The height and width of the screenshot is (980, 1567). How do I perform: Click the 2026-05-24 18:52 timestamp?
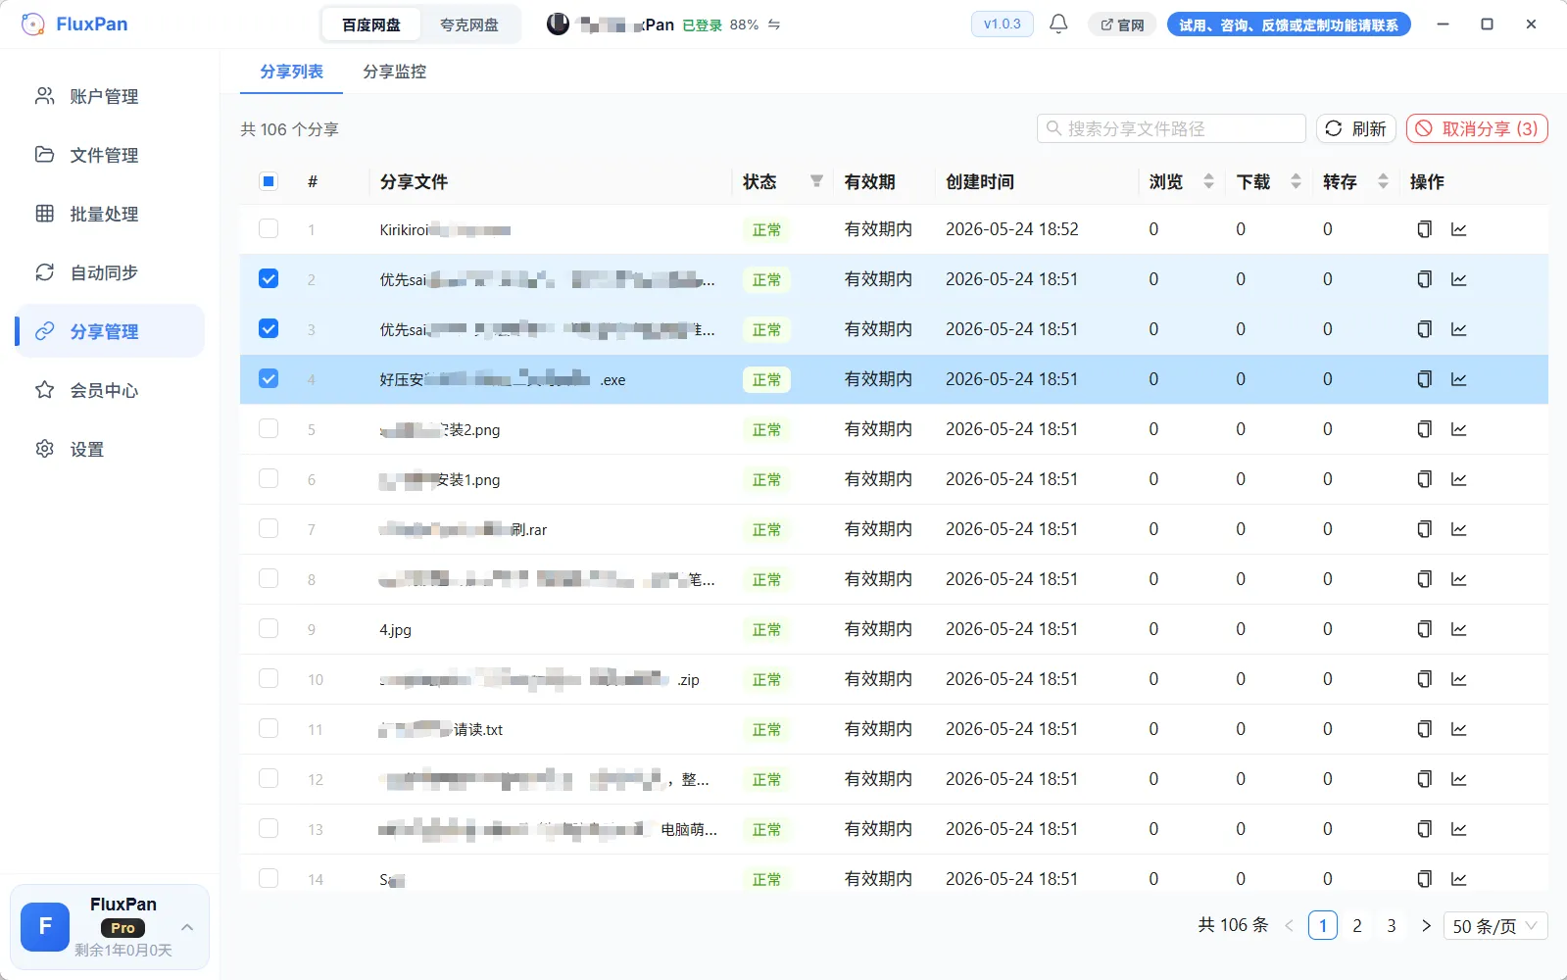pyautogui.click(x=1011, y=229)
